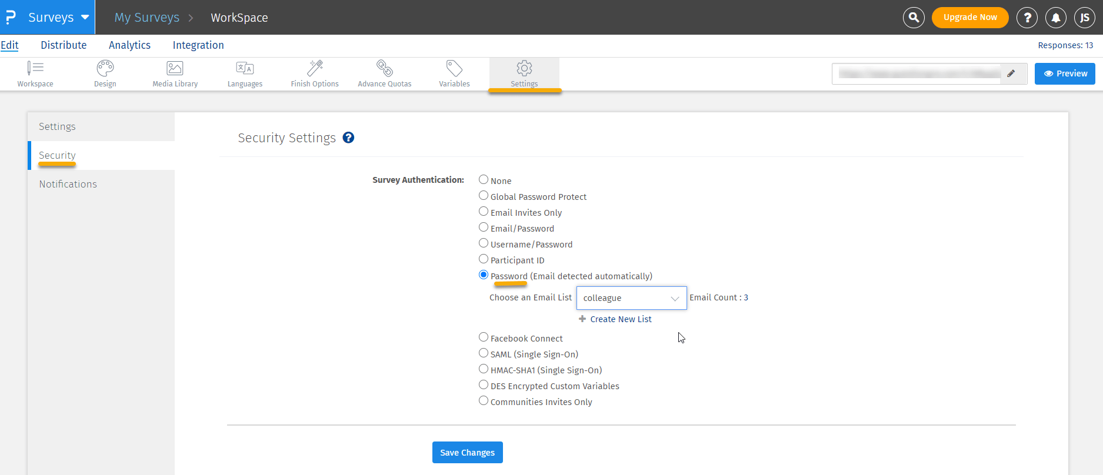Open the Design palette icon

105,69
